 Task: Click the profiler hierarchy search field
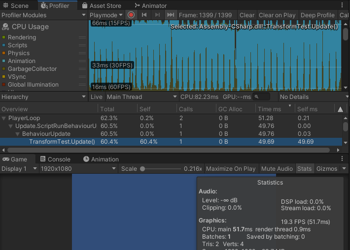pos(261,96)
